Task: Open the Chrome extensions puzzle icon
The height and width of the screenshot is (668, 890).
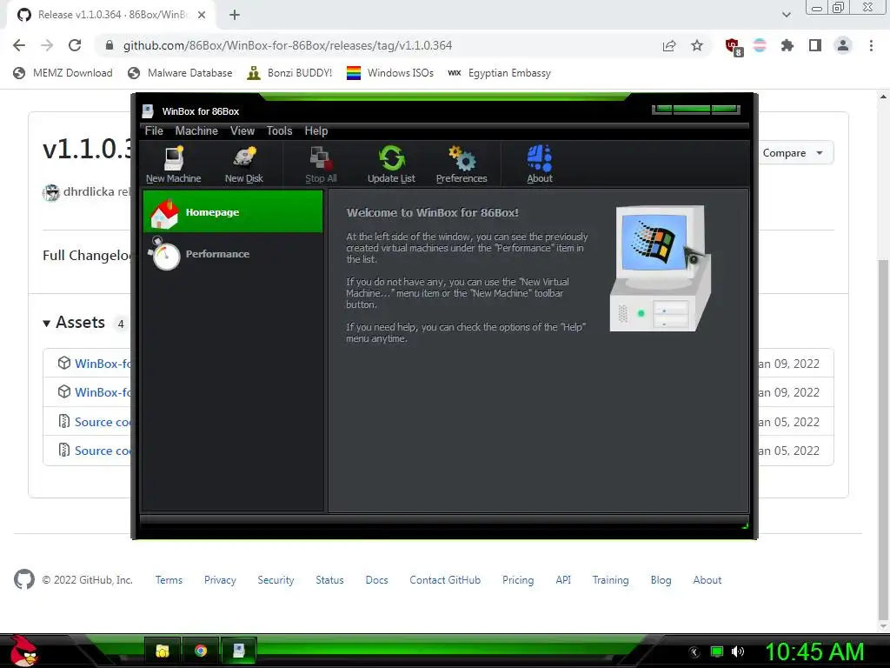Action: coord(787,45)
